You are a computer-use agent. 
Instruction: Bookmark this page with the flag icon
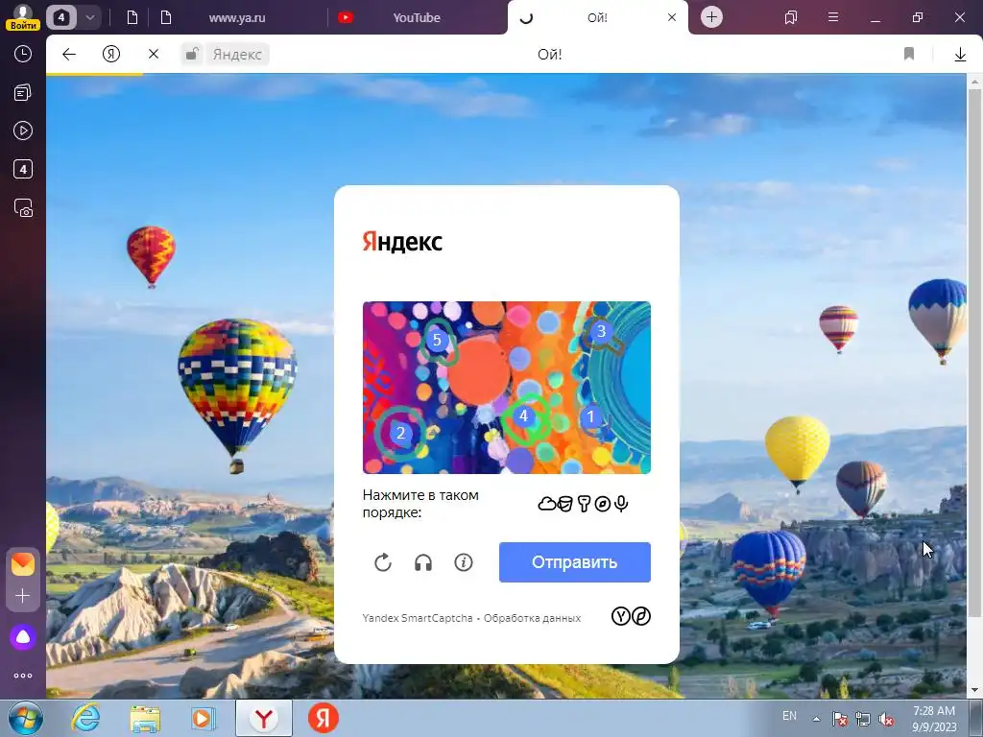909,55
